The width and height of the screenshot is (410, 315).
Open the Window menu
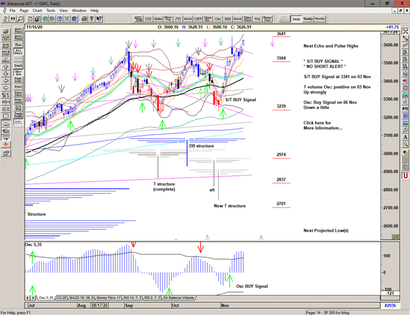[x=79, y=11]
